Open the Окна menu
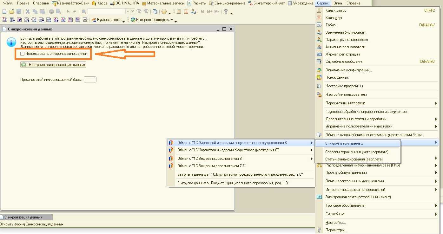This screenshot has width=443, height=234. (x=338, y=3)
